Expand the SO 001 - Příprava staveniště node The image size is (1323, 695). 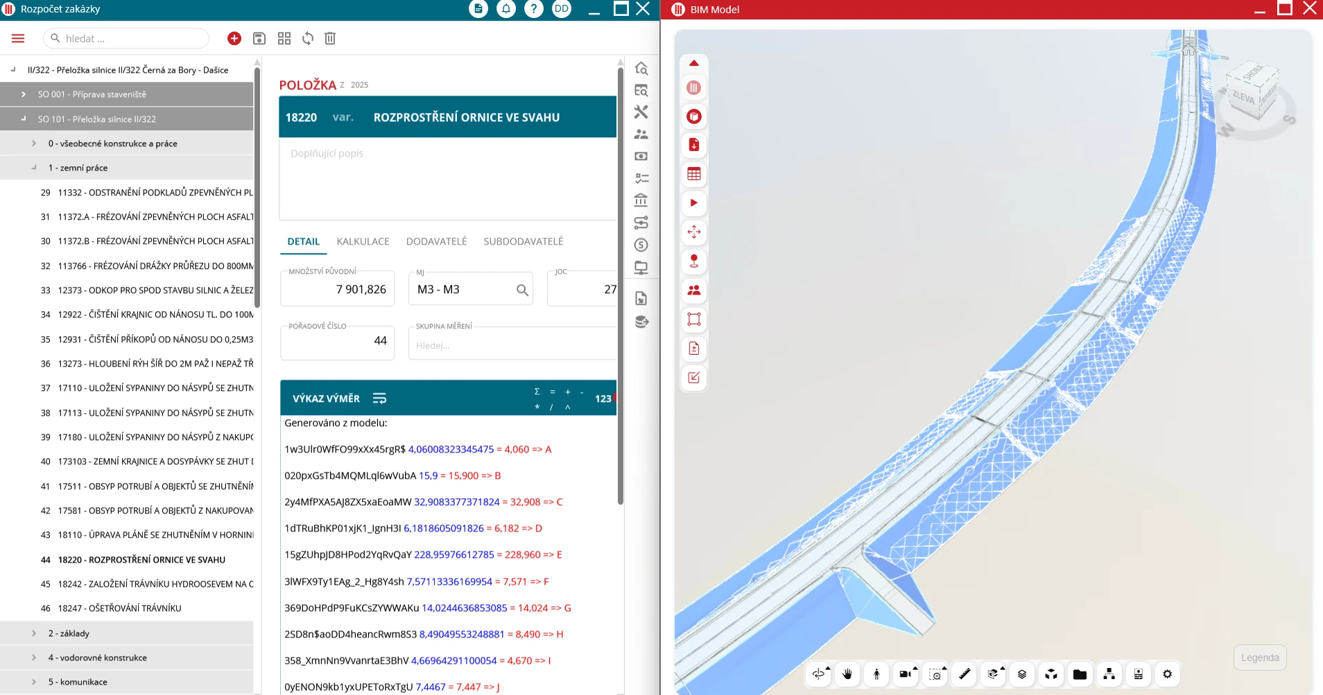point(24,94)
